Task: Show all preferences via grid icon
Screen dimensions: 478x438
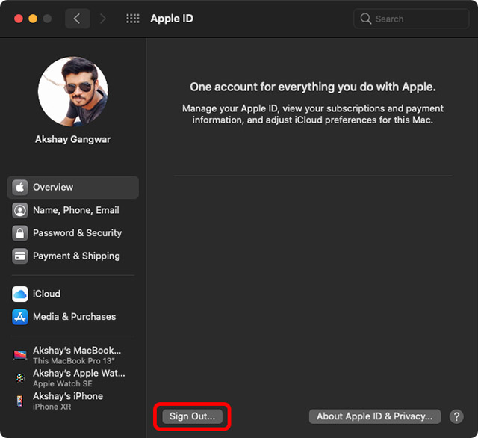Action: (x=133, y=19)
